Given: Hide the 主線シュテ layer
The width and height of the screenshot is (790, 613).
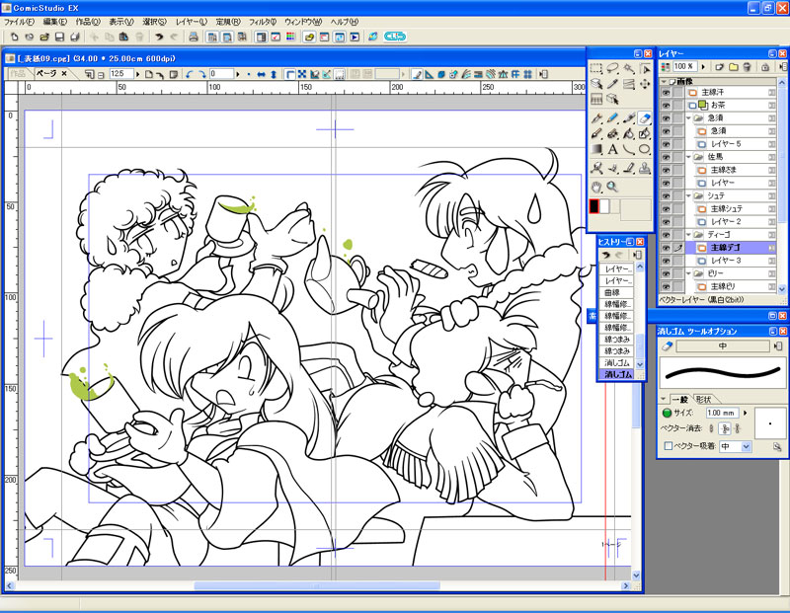Looking at the screenshot, I should coord(666,209).
